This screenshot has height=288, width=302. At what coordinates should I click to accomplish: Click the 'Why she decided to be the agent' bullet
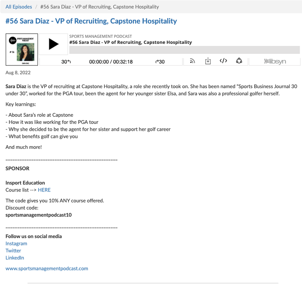(x=88, y=129)
